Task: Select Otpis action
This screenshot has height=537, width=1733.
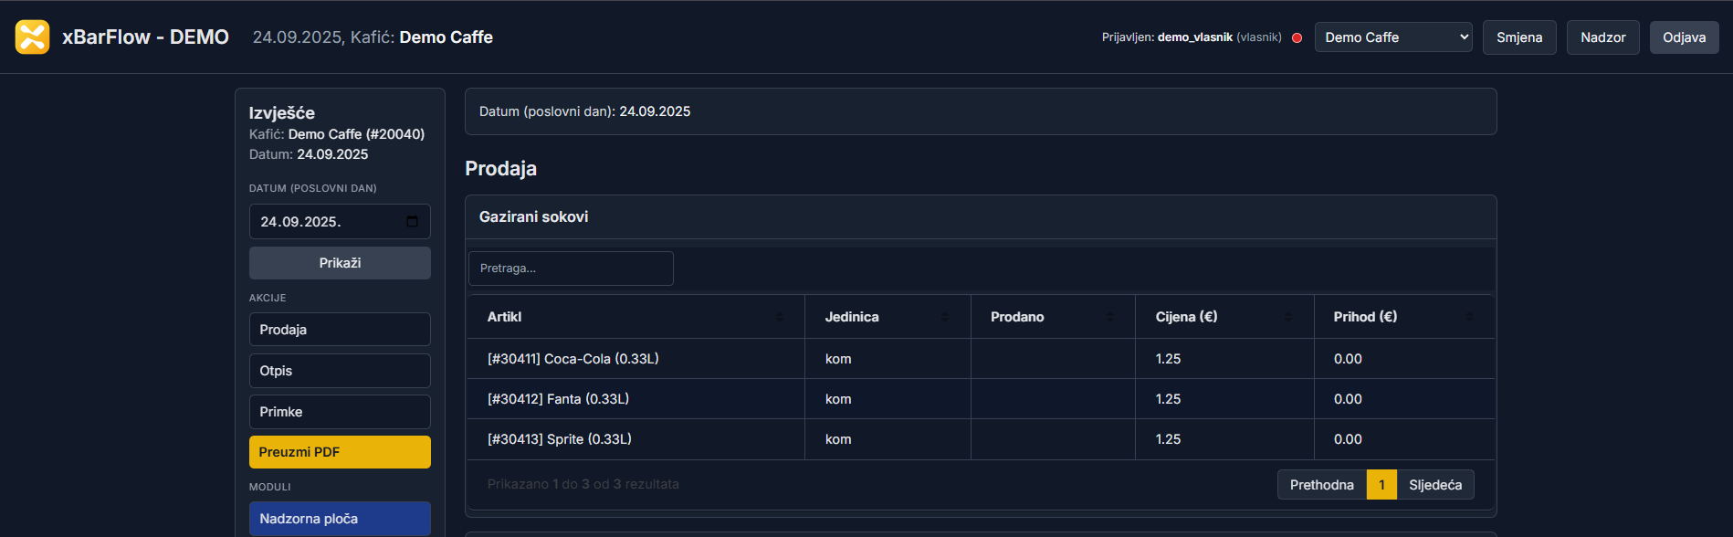Action: (x=340, y=371)
